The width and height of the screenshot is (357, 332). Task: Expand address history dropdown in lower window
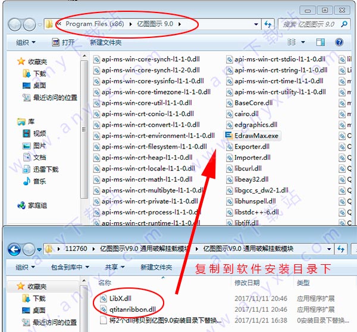coord(329,249)
